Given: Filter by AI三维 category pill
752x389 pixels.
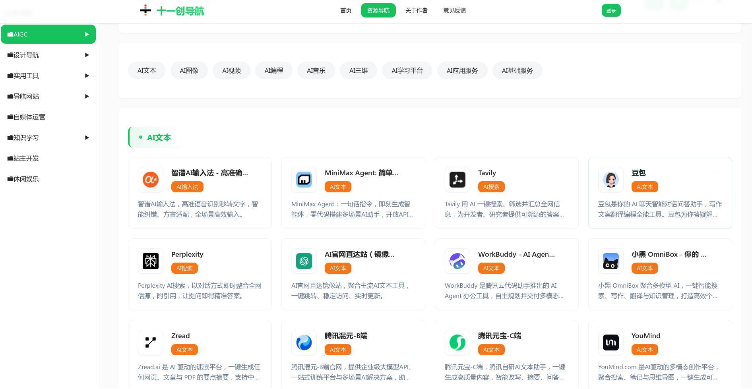Looking at the screenshot, I should (x=359, y=70).
